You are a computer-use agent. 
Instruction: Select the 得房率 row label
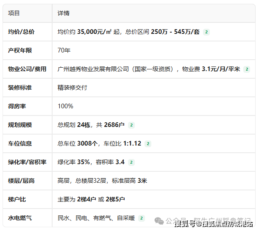click(17, 106)
